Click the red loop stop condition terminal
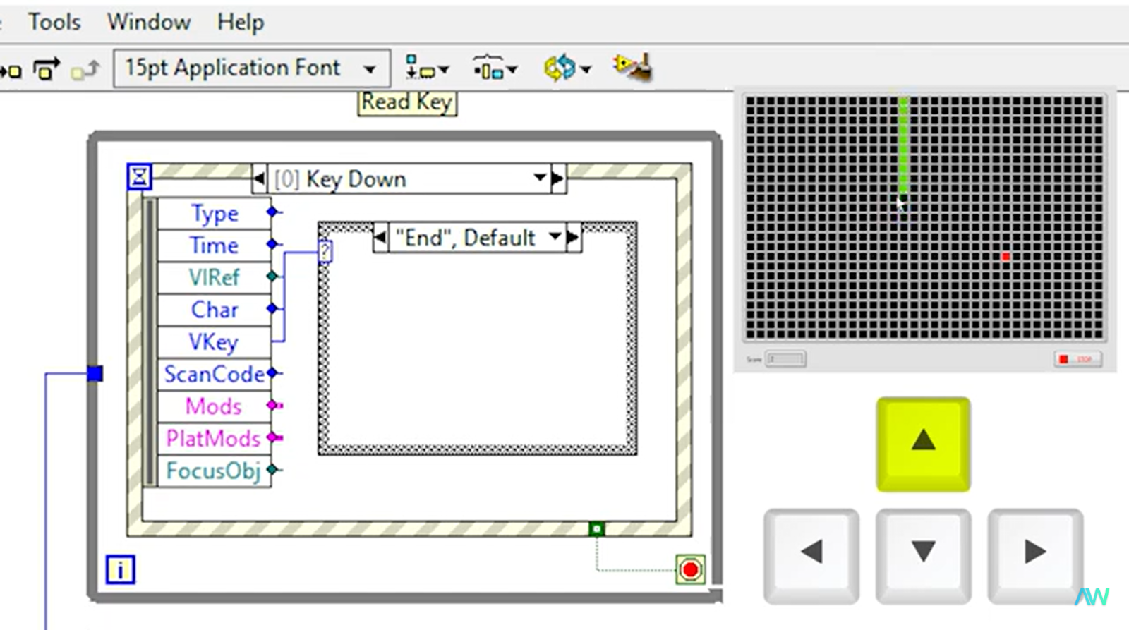 point(690,569)
